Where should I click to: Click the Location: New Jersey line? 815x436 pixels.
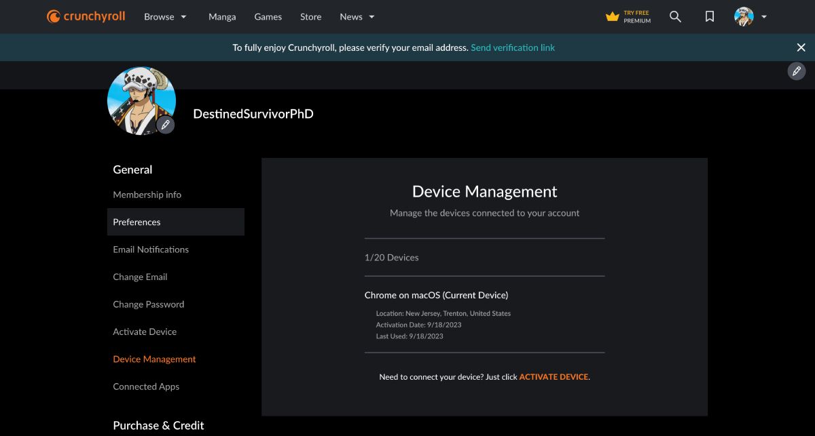point(443,313)
